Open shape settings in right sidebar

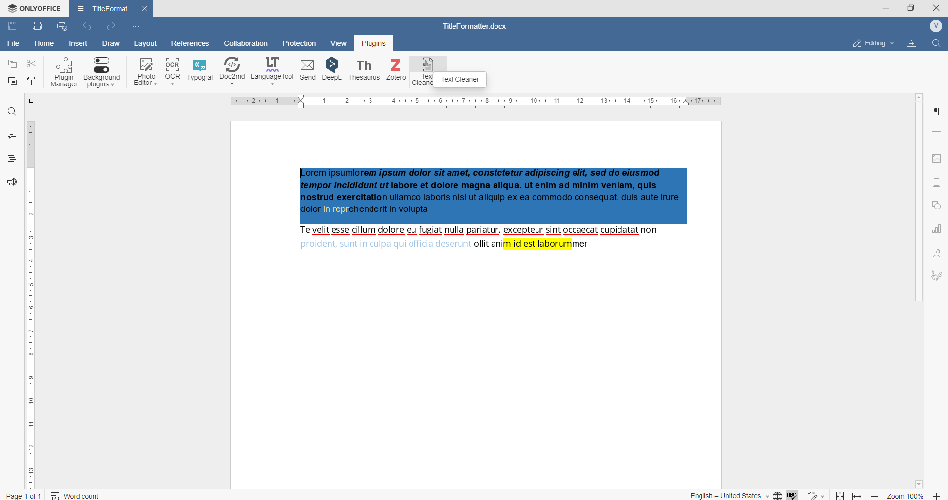click(937, 206)
